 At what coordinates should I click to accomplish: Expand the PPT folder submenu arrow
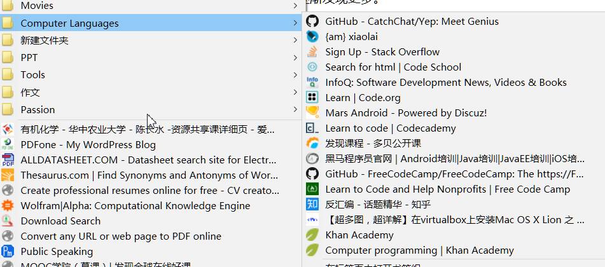[x=295, y=57]
